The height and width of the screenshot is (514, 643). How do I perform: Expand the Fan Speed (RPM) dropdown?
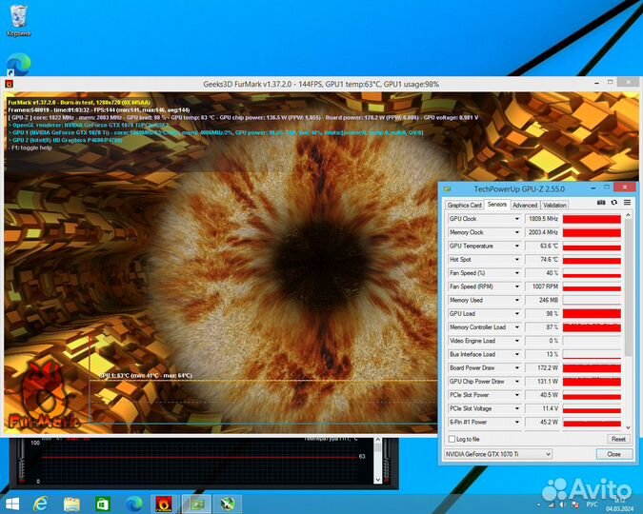(516, 287)
